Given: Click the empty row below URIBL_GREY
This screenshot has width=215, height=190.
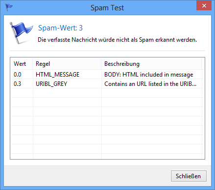Looking at the screenshot, I should coord(107,93).
